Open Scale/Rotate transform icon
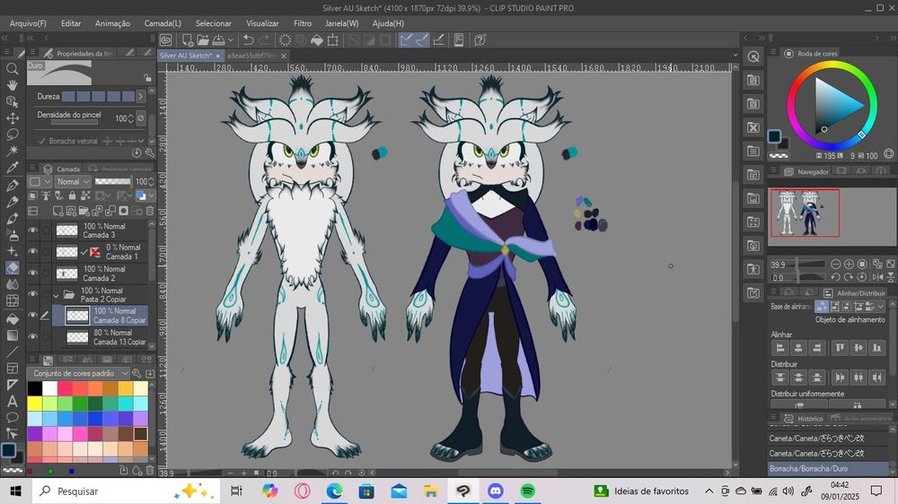Viewport: 898px width, 504px height. click(333, 40)
